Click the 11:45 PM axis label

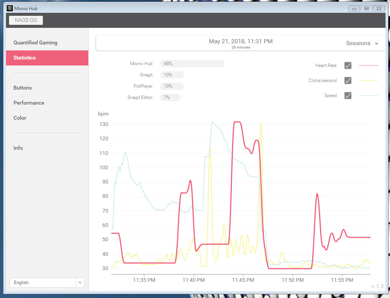coord(243,280)
